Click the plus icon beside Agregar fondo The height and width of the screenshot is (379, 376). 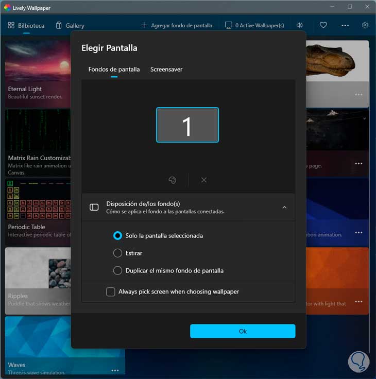144,25
